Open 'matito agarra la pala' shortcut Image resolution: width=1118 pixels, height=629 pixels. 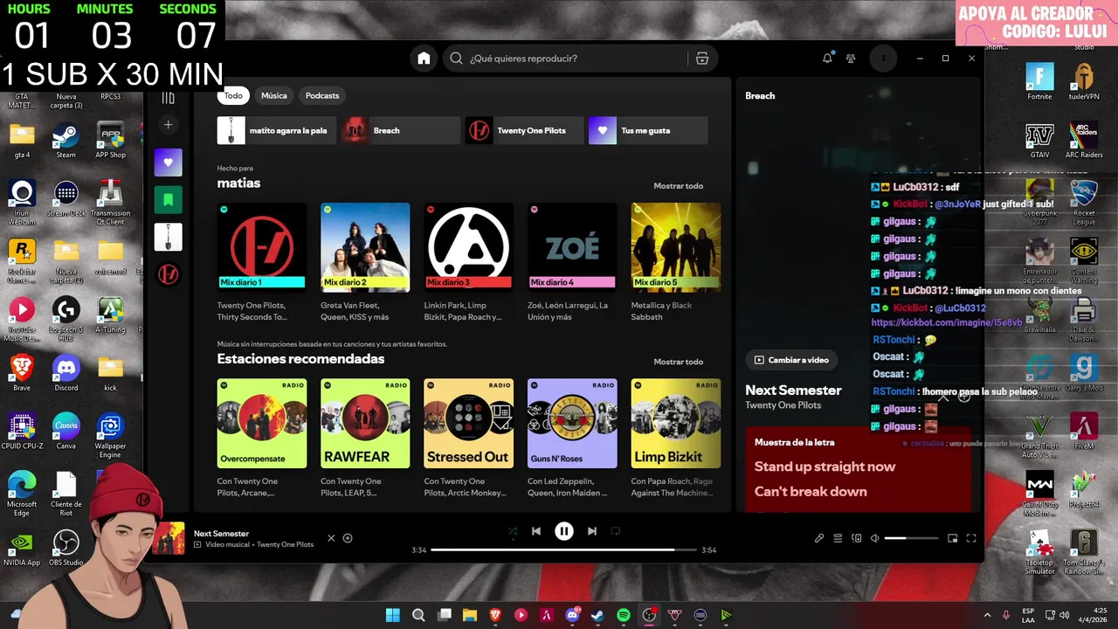click(277, 130)
